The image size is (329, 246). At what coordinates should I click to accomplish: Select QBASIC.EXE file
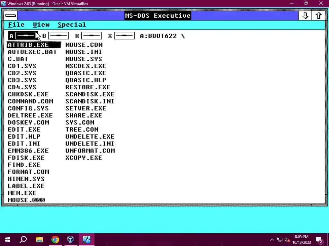(x=86, y=73)
